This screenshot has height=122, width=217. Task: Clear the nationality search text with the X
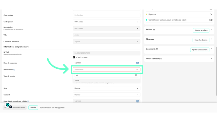coord(136,75)
